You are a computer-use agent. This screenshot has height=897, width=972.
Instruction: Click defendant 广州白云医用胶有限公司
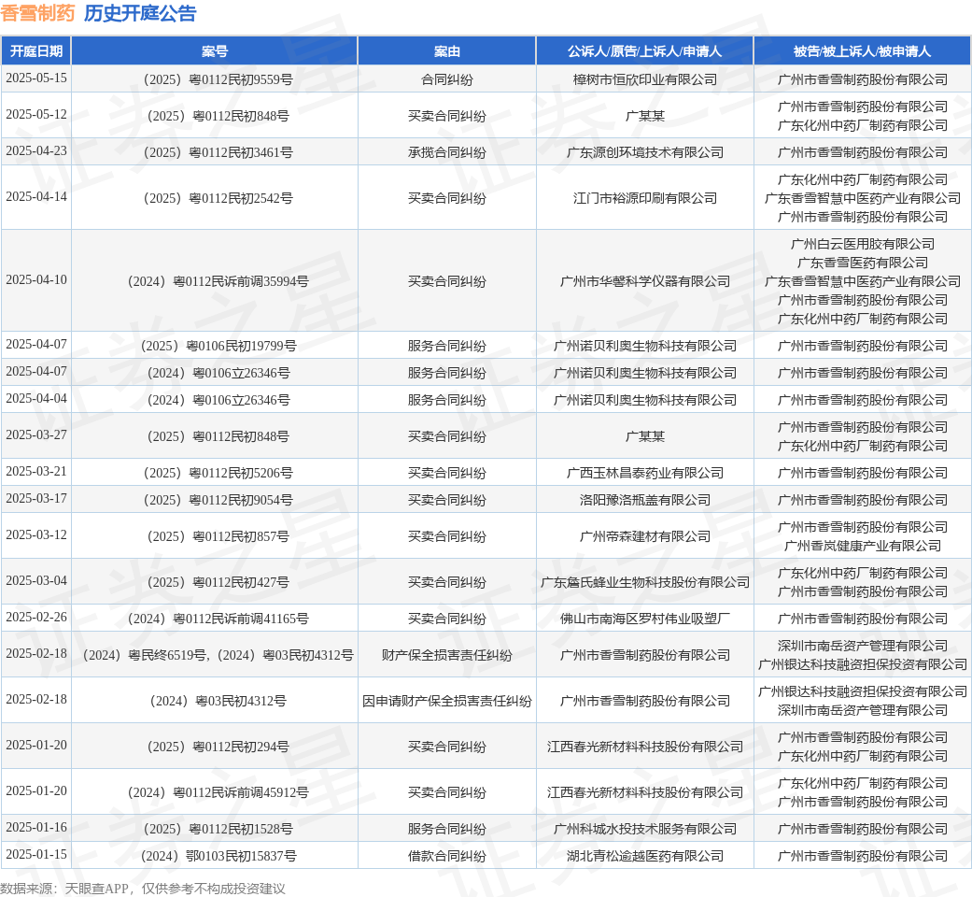(862, 245)
